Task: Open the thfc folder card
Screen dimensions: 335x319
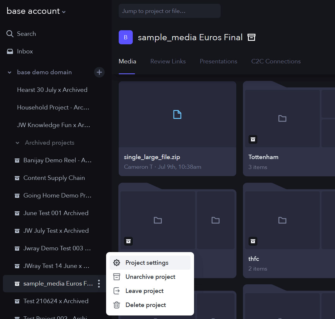Action: (x=289, y=230)
